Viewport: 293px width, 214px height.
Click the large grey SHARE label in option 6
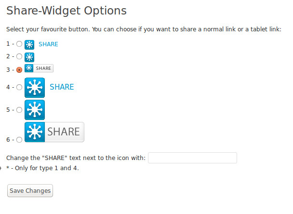coord(65,132)
